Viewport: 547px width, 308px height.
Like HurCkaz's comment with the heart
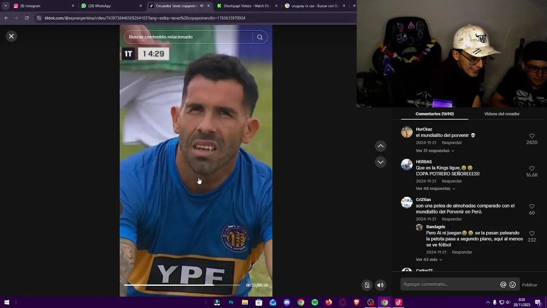click(x=532, y=136)
